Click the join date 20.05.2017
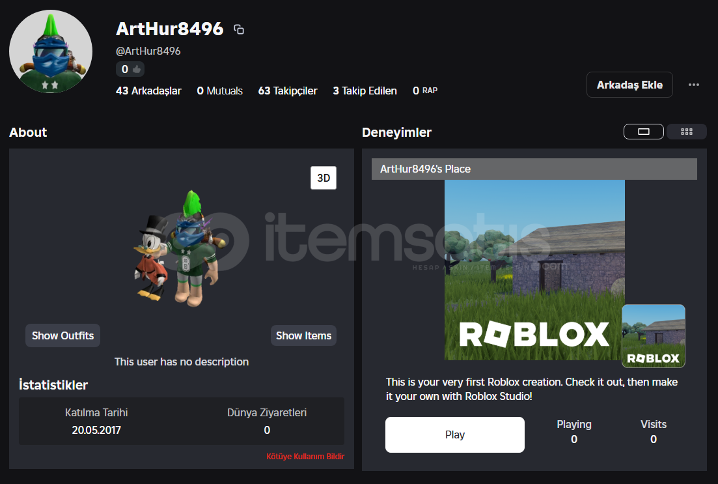The image size is (718, 484). tap(96, 430)
